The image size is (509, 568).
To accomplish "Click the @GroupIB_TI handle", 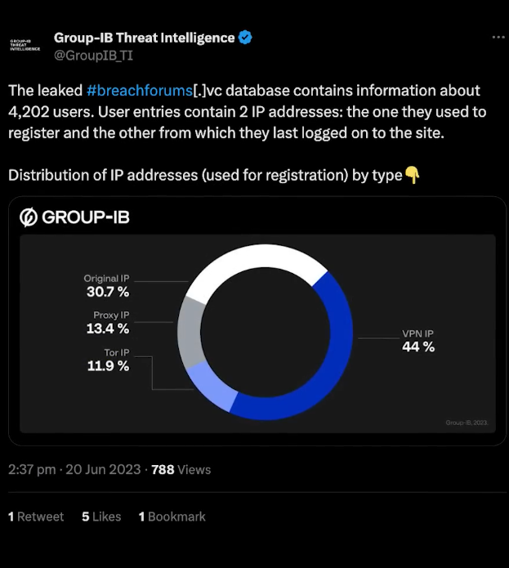I will click(x=93, y=55).
